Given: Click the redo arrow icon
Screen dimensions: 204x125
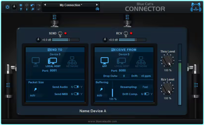Looking at the screenshot, I should point(39,5).
